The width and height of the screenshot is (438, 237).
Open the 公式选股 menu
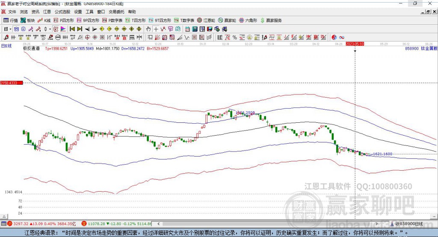pos(62,12)
